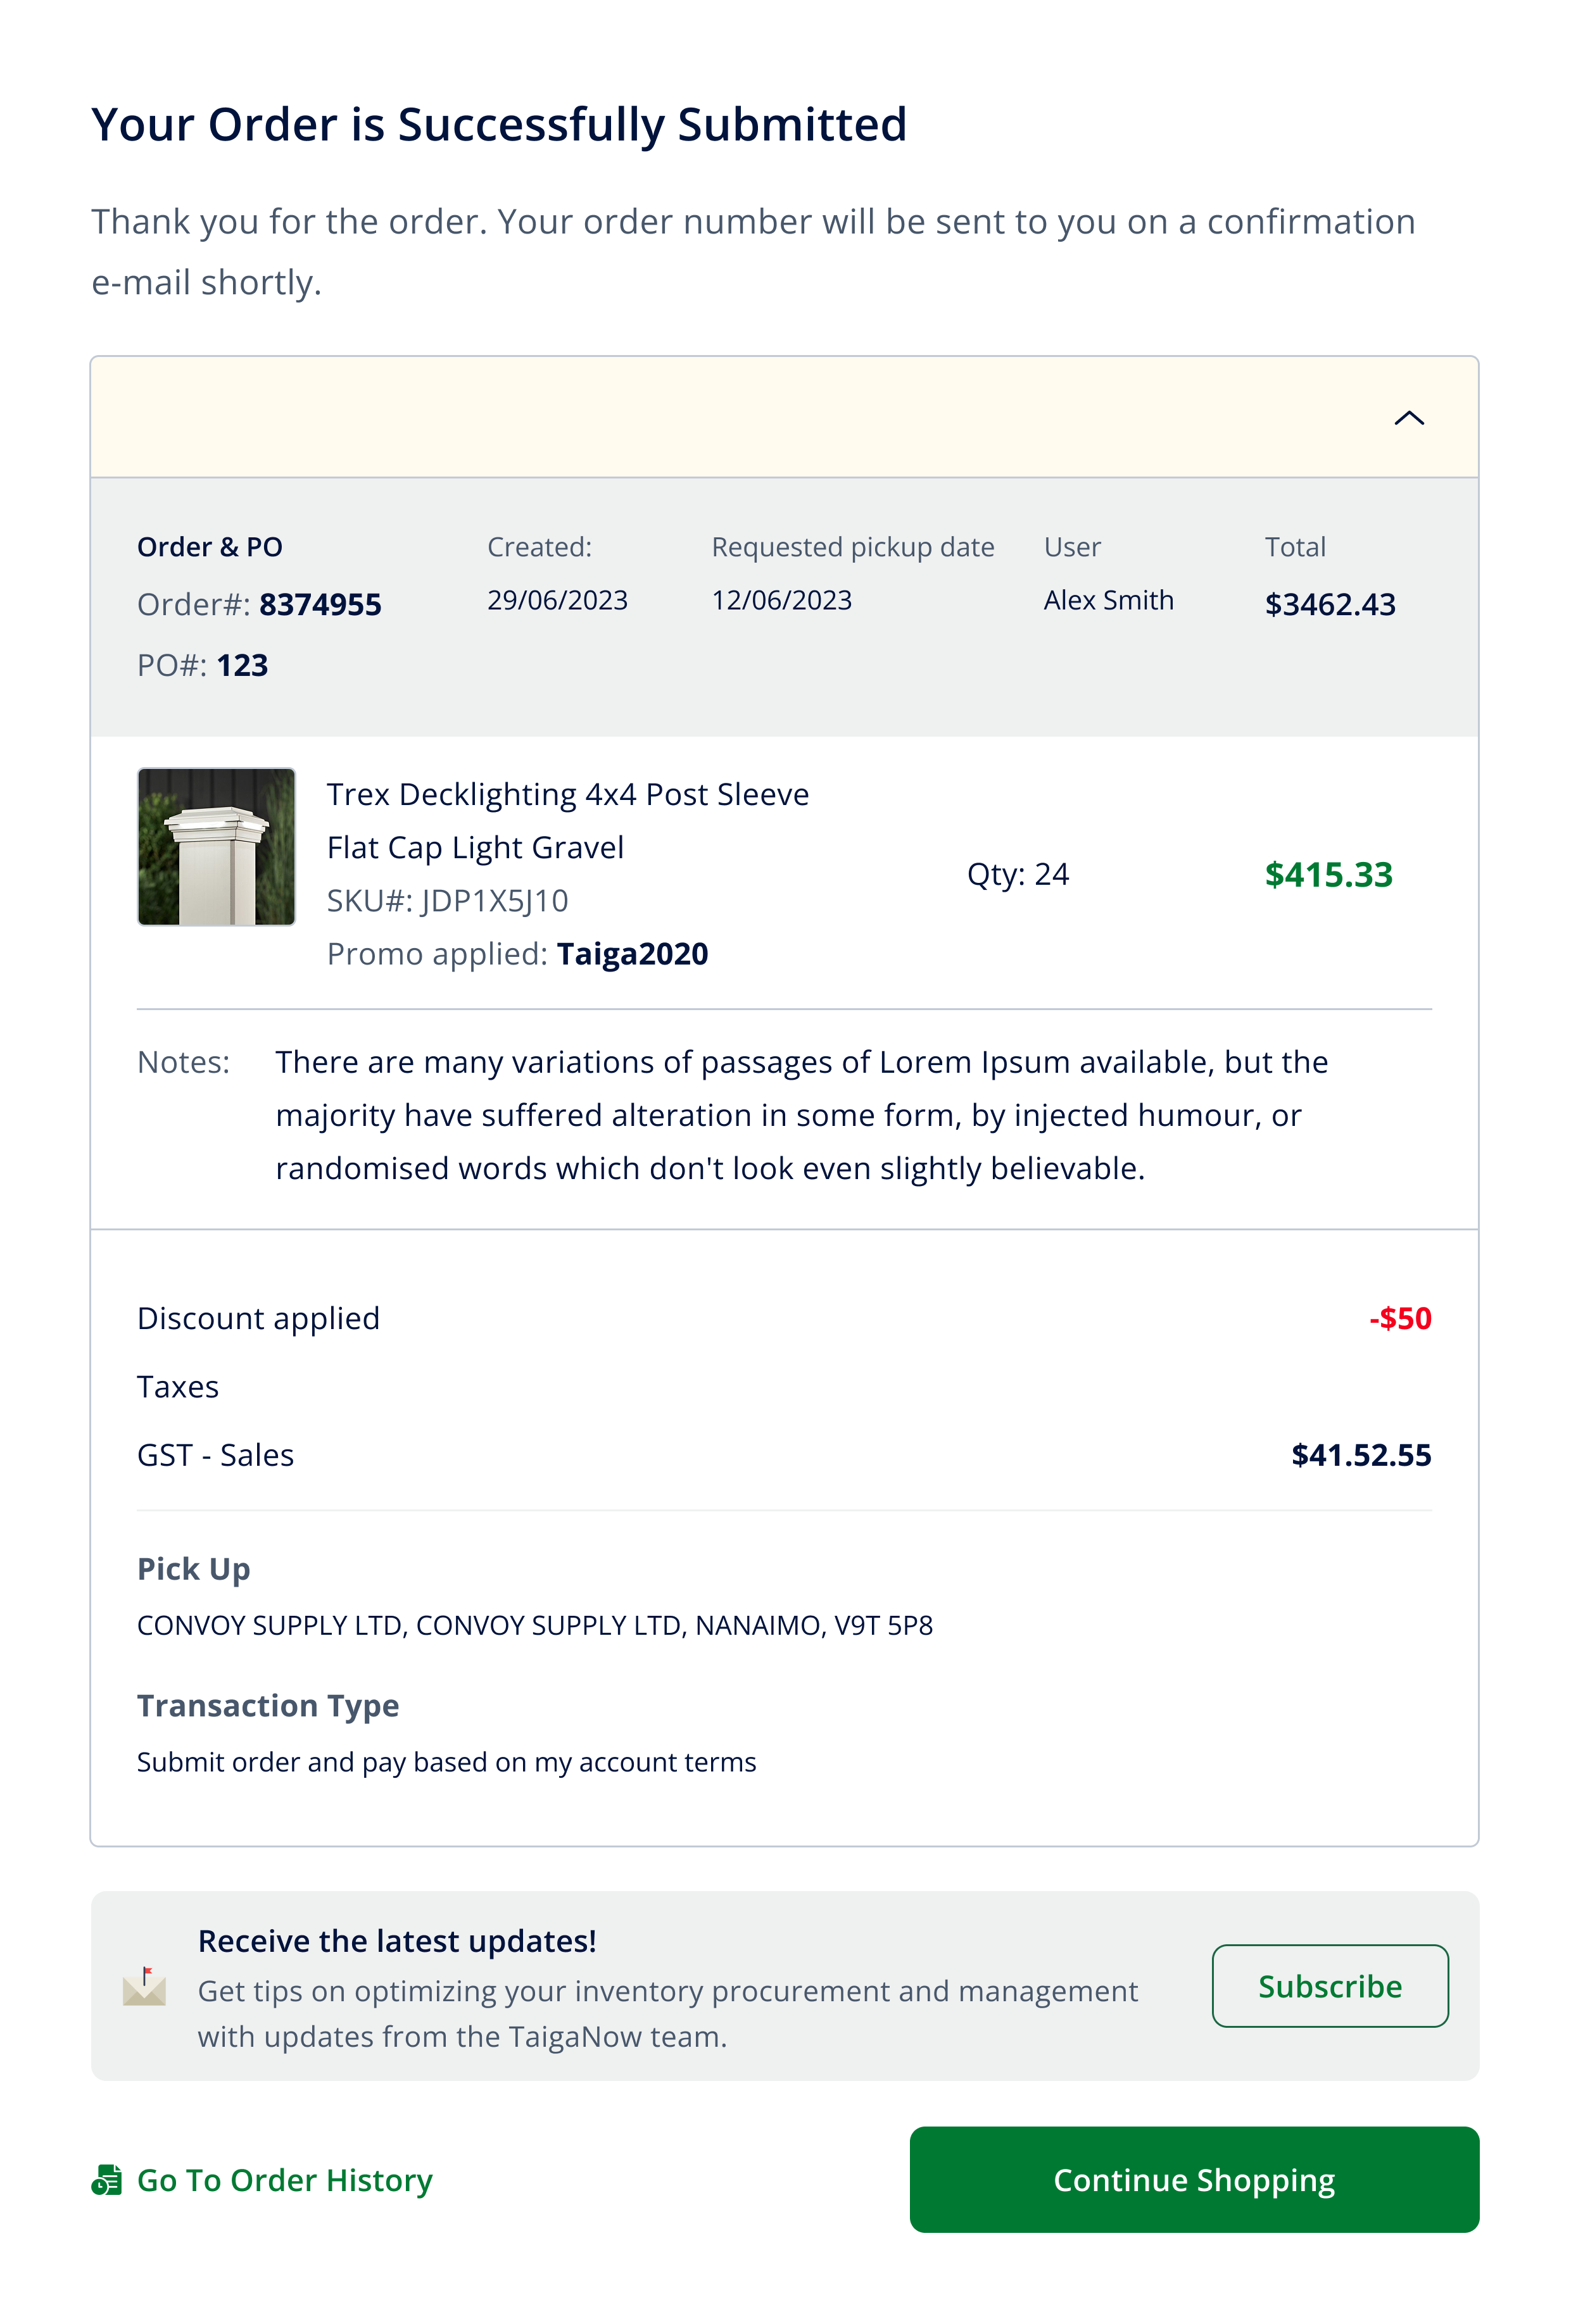1571x2324 pixels.
Task: Open the Go To Order History link
Action: [x=284, y=2180]
